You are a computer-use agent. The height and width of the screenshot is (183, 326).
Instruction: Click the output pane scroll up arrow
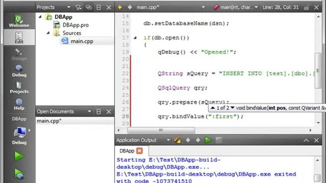click(317, 160)
